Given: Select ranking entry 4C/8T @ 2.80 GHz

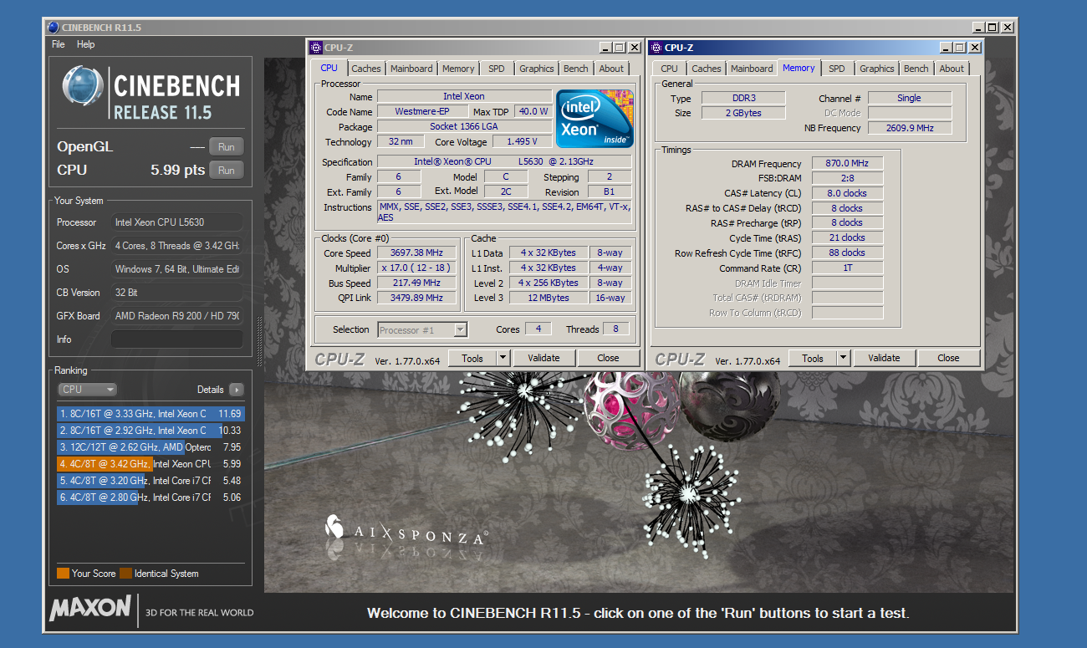Looking at the screenshot, I should coord(150,497).
